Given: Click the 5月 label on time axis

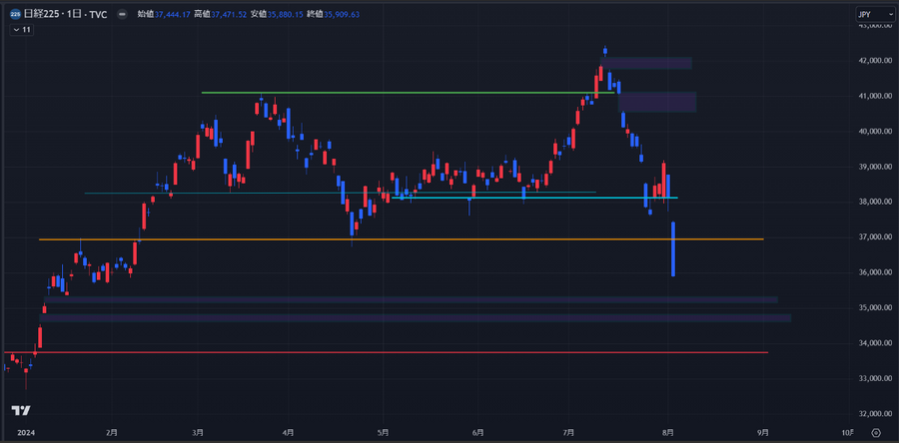Looking at the screenshot, I should (384, 433).
